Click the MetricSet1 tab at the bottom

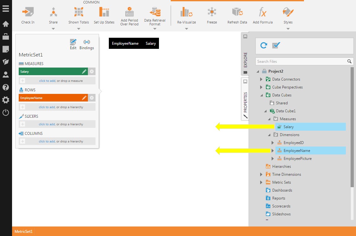[23, 231]
